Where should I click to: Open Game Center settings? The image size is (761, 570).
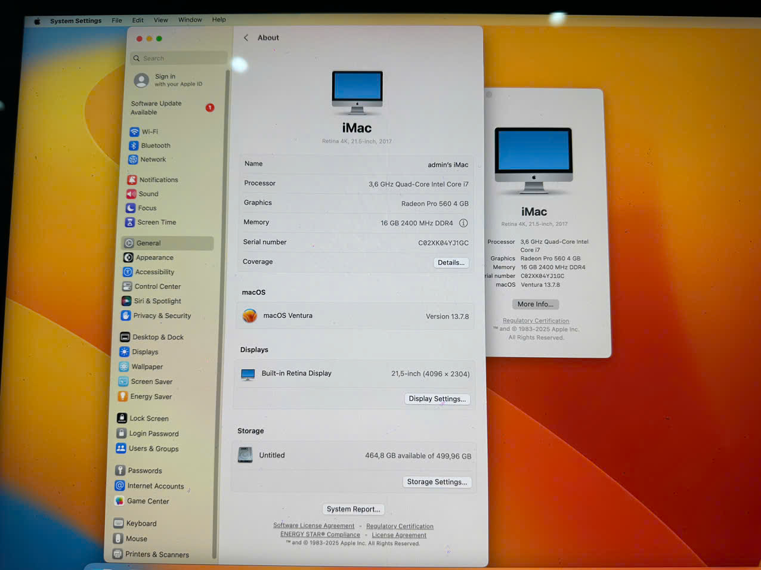[147, 501]
